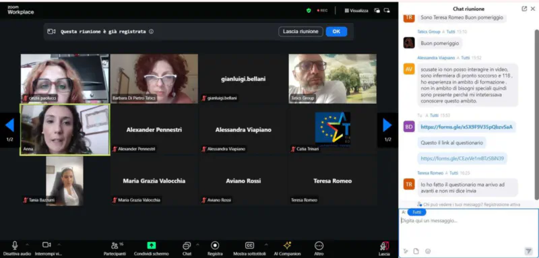Click the second window-mode icon at top right
Viewport: 539px width, 258px height.
click(x=387, y=11)
